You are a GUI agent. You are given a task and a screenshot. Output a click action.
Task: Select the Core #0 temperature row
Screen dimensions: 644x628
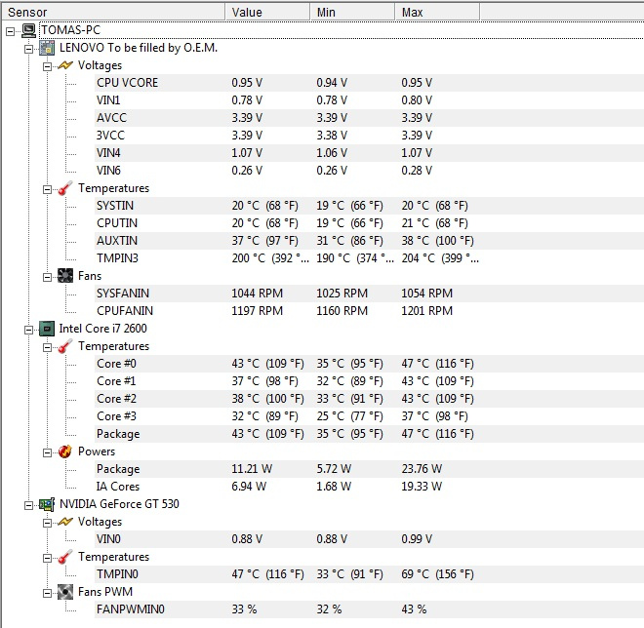click(369, 364)
